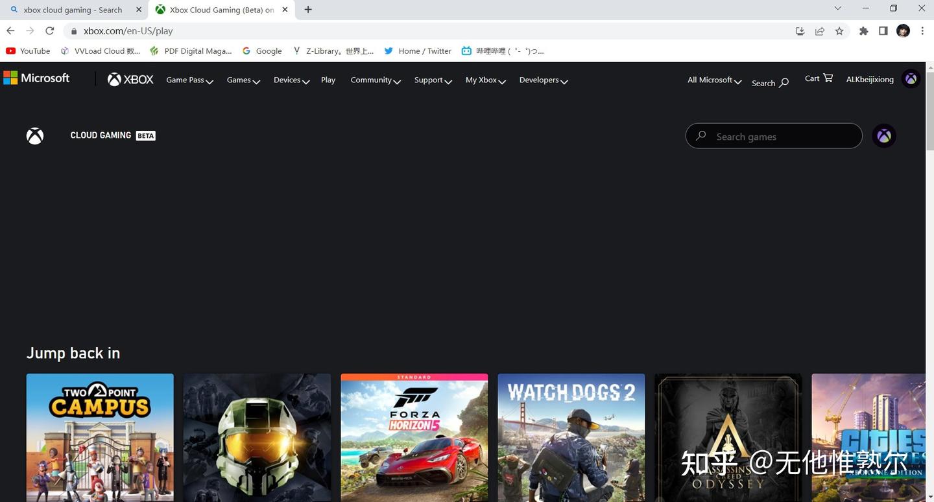Open the Bilibili bookmark

click(x=503, y=51)
